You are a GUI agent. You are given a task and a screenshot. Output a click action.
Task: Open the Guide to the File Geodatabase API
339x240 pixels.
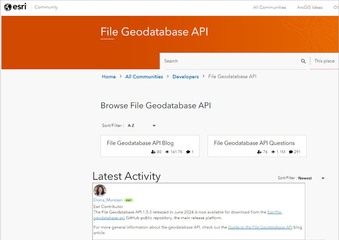pos(260,227)
